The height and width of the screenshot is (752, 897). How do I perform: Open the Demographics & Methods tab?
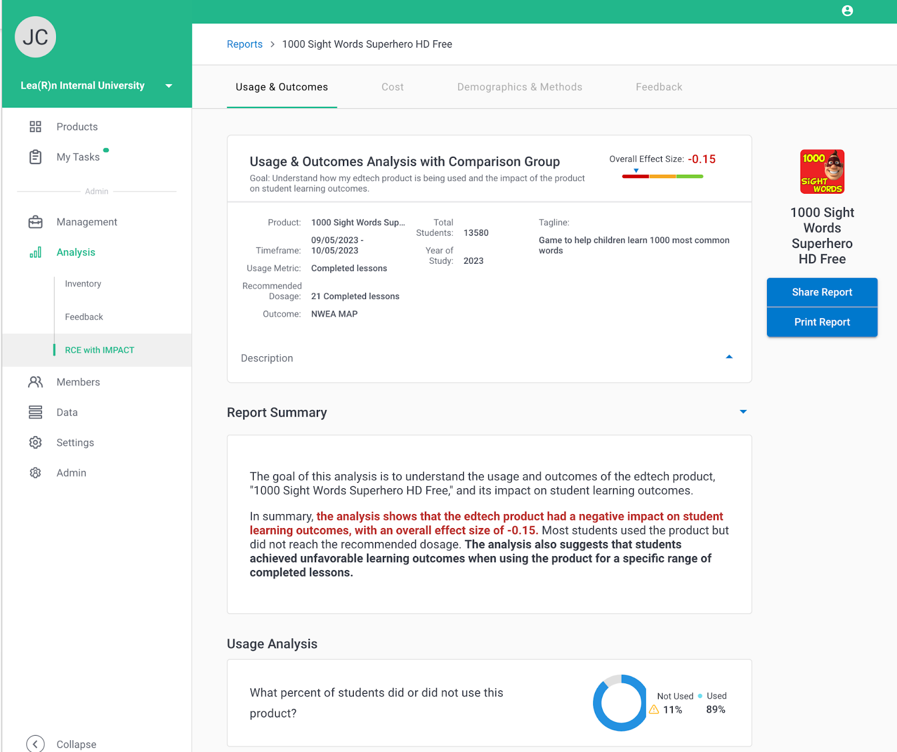tap(520, 87)
